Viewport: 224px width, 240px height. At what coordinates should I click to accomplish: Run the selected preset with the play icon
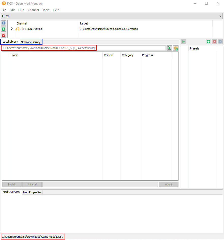183,41
